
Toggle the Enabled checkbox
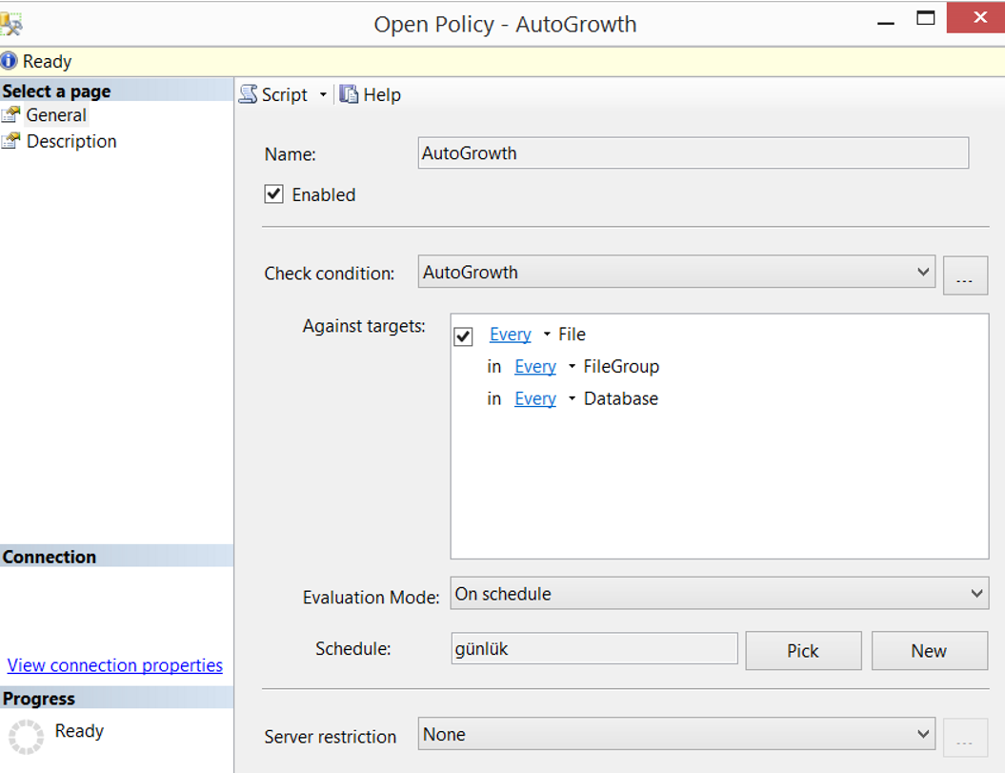point(273,193)
